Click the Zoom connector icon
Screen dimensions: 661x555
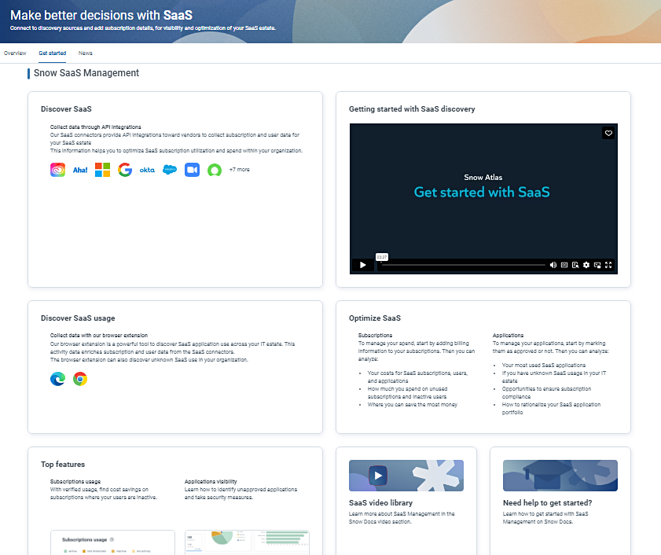[x=192, y=170]
